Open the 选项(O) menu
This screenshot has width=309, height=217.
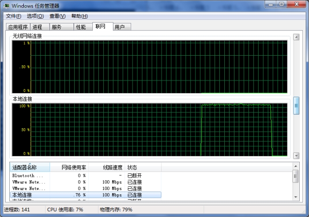(x=35, y=16)
